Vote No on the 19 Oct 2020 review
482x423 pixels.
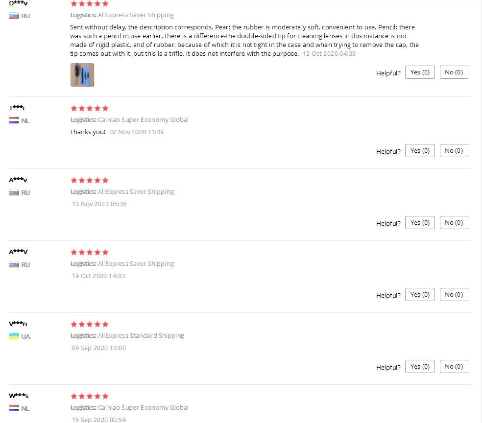(x=454, y=295)
